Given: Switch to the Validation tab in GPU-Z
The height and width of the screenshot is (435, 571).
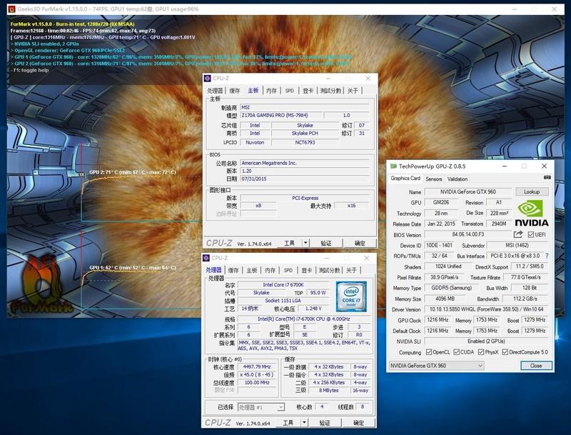Looking at the screenshot, I should pos(458,179).
